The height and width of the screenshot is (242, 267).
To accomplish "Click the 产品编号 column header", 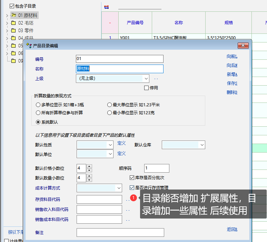I will 135,23.
